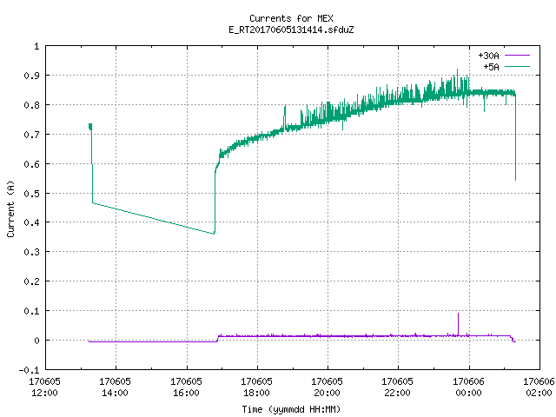
Task: Click the 'Time (yymmdd HH:MM)' x-axis label
Action: (291, 409)
